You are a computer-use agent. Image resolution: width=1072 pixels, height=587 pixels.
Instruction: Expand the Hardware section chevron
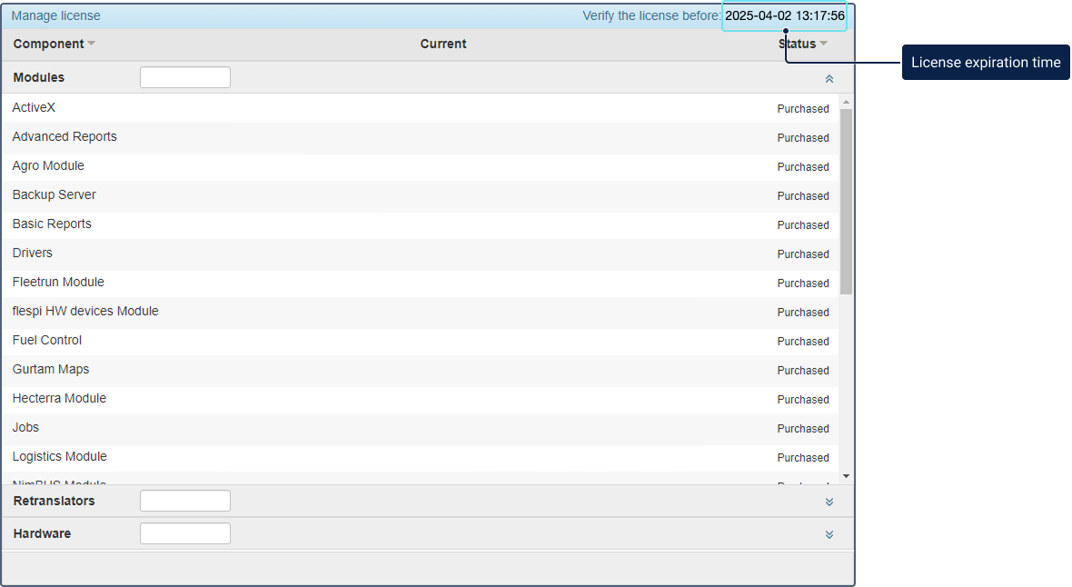(x=829, y=534)
